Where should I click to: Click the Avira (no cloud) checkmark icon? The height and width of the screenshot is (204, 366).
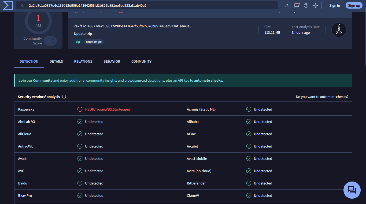(249, 171)
